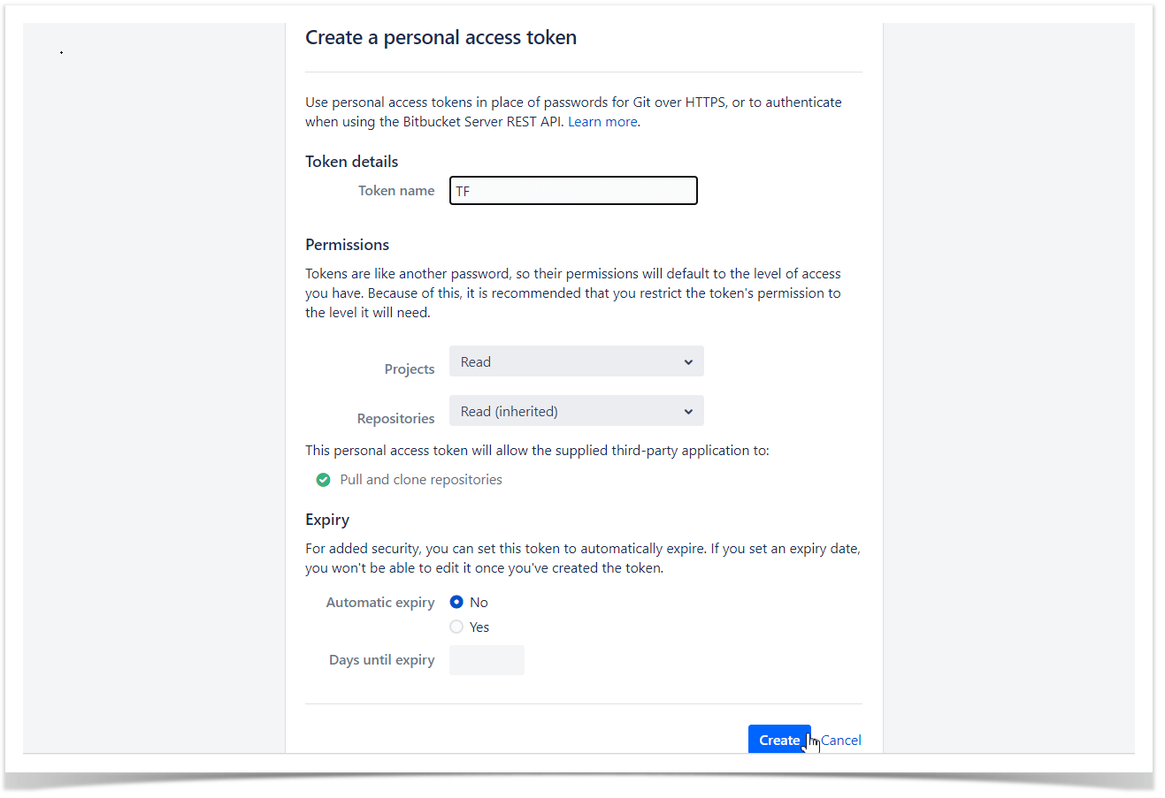Click the Days until expiry label
This screenshot has height=798, width=1165.
tap(381, 660)
